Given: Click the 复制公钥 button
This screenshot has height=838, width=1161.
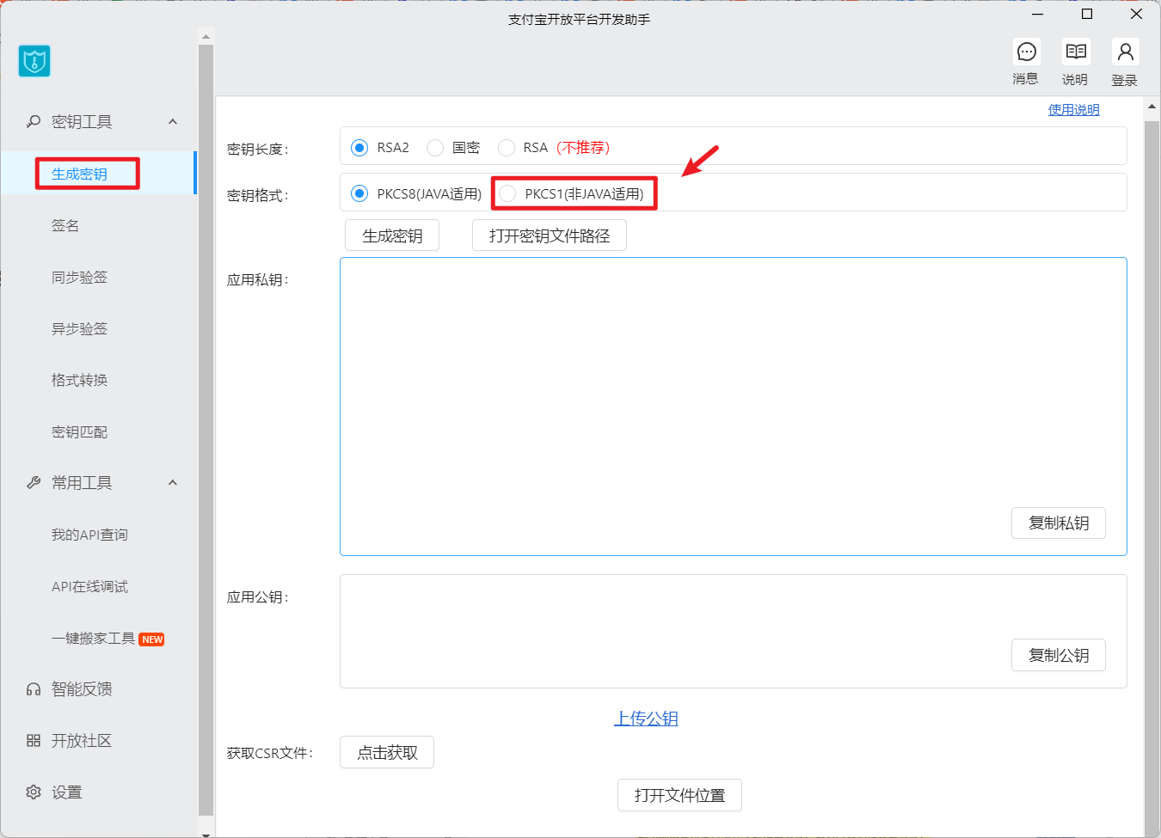Looking at the screenshot, I should (x=1059, y=655).
